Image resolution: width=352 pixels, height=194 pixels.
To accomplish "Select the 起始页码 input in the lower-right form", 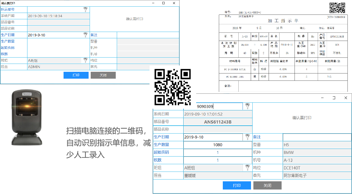I will [x=218, y=152].
